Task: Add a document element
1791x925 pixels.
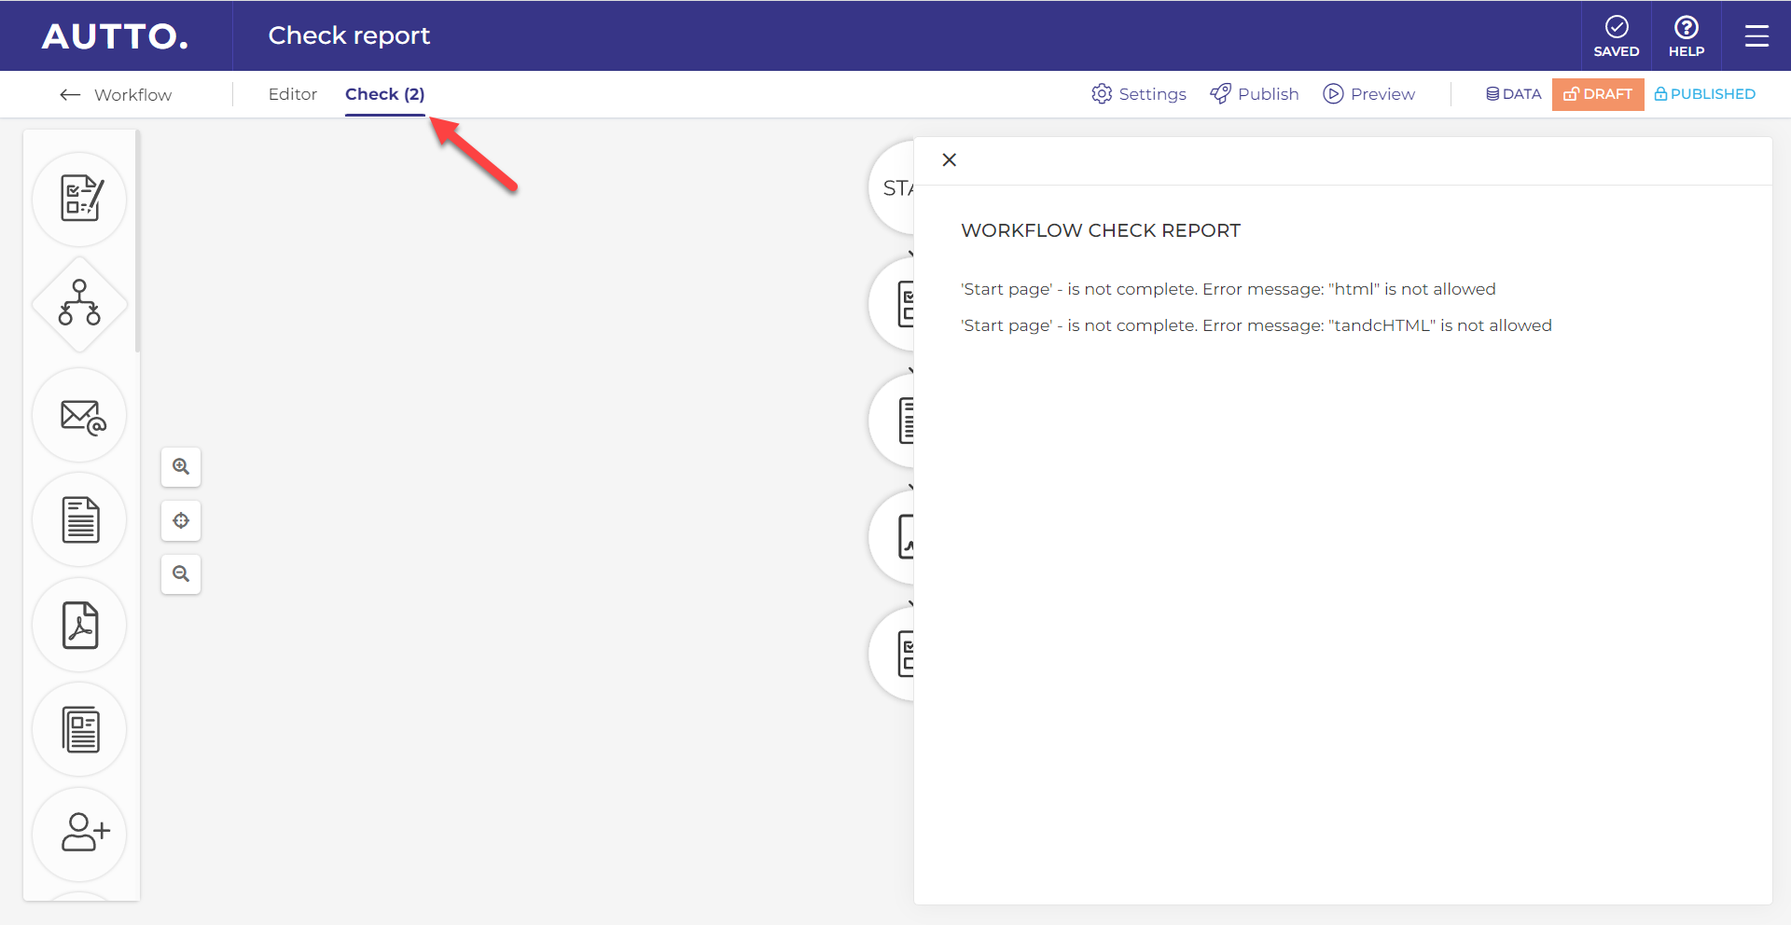Action: pos(80,519)
